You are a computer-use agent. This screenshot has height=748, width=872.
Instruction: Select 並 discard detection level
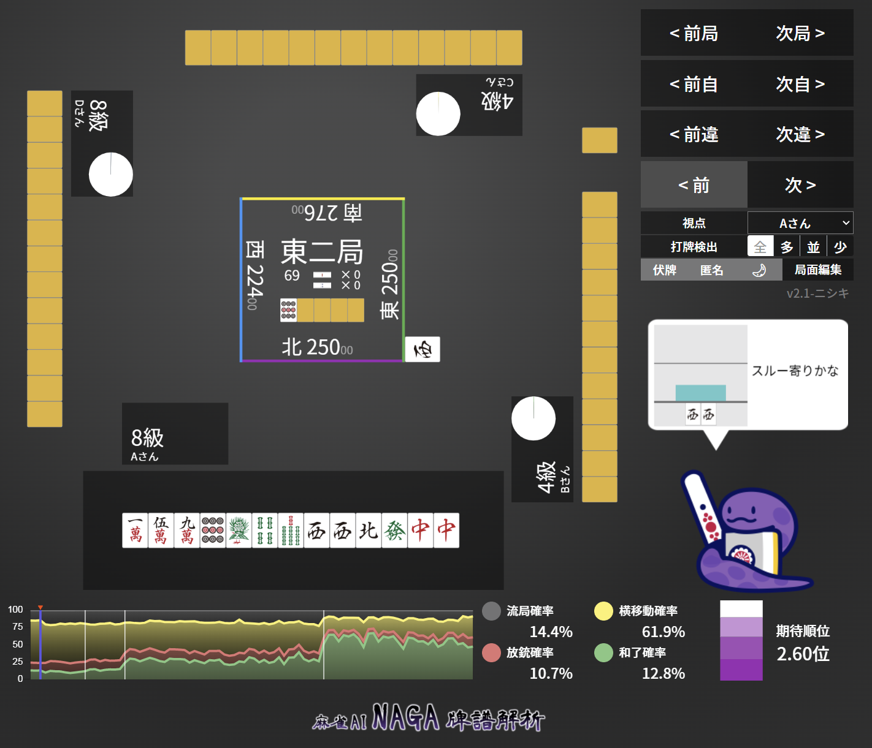[x=813, y=247]
